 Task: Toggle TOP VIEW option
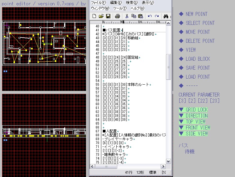point(192,121)
